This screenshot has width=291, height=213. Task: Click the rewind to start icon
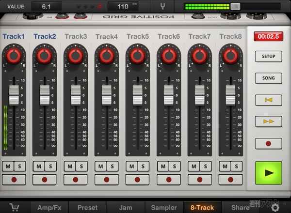pos(268,99)
